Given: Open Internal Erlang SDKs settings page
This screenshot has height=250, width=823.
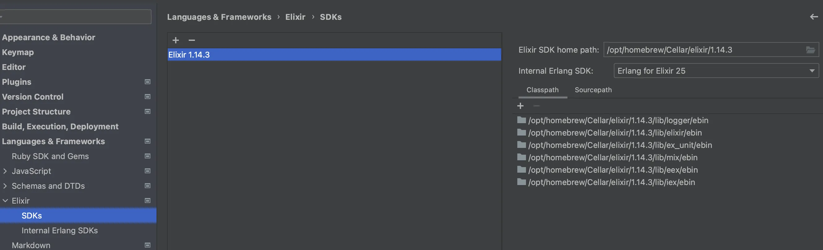Looking at the screenshot, I should (59, 231).
